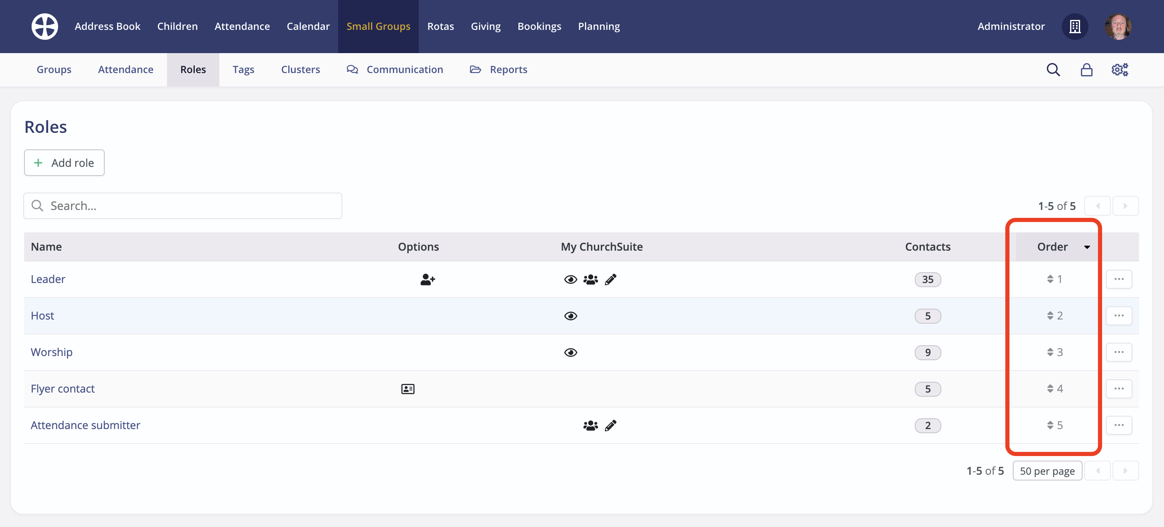Image resolution: width=1164 pixels, height=527 pixels.
Task: Open module settings gears icon
Action: click(x=1119, y=69)
